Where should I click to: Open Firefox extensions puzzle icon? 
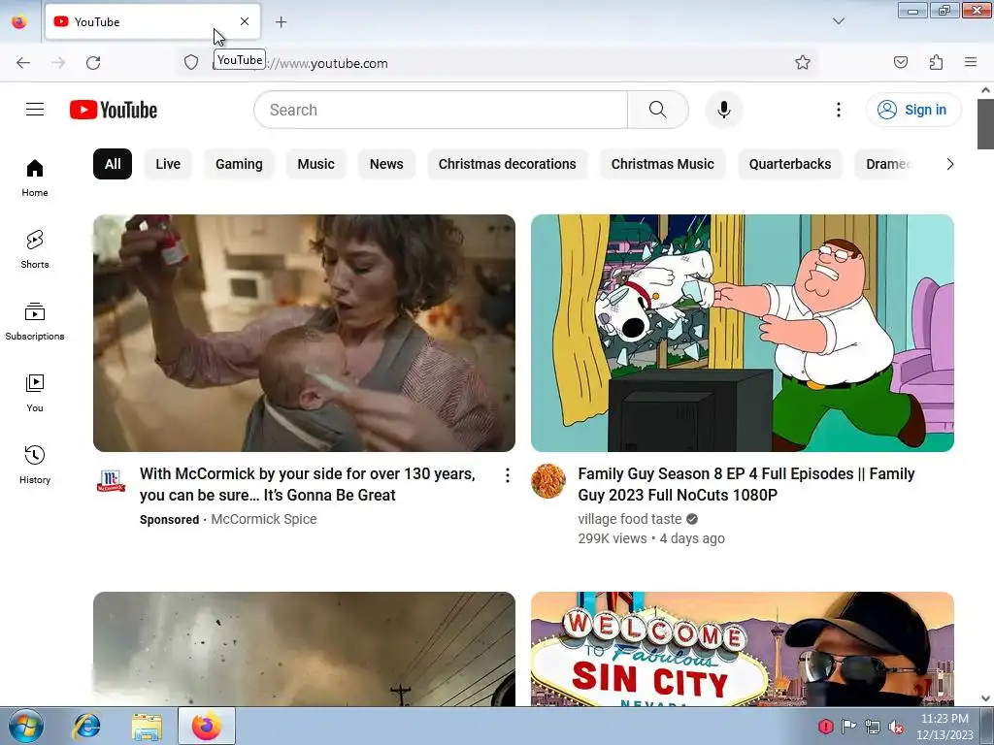tap(936, 62)
